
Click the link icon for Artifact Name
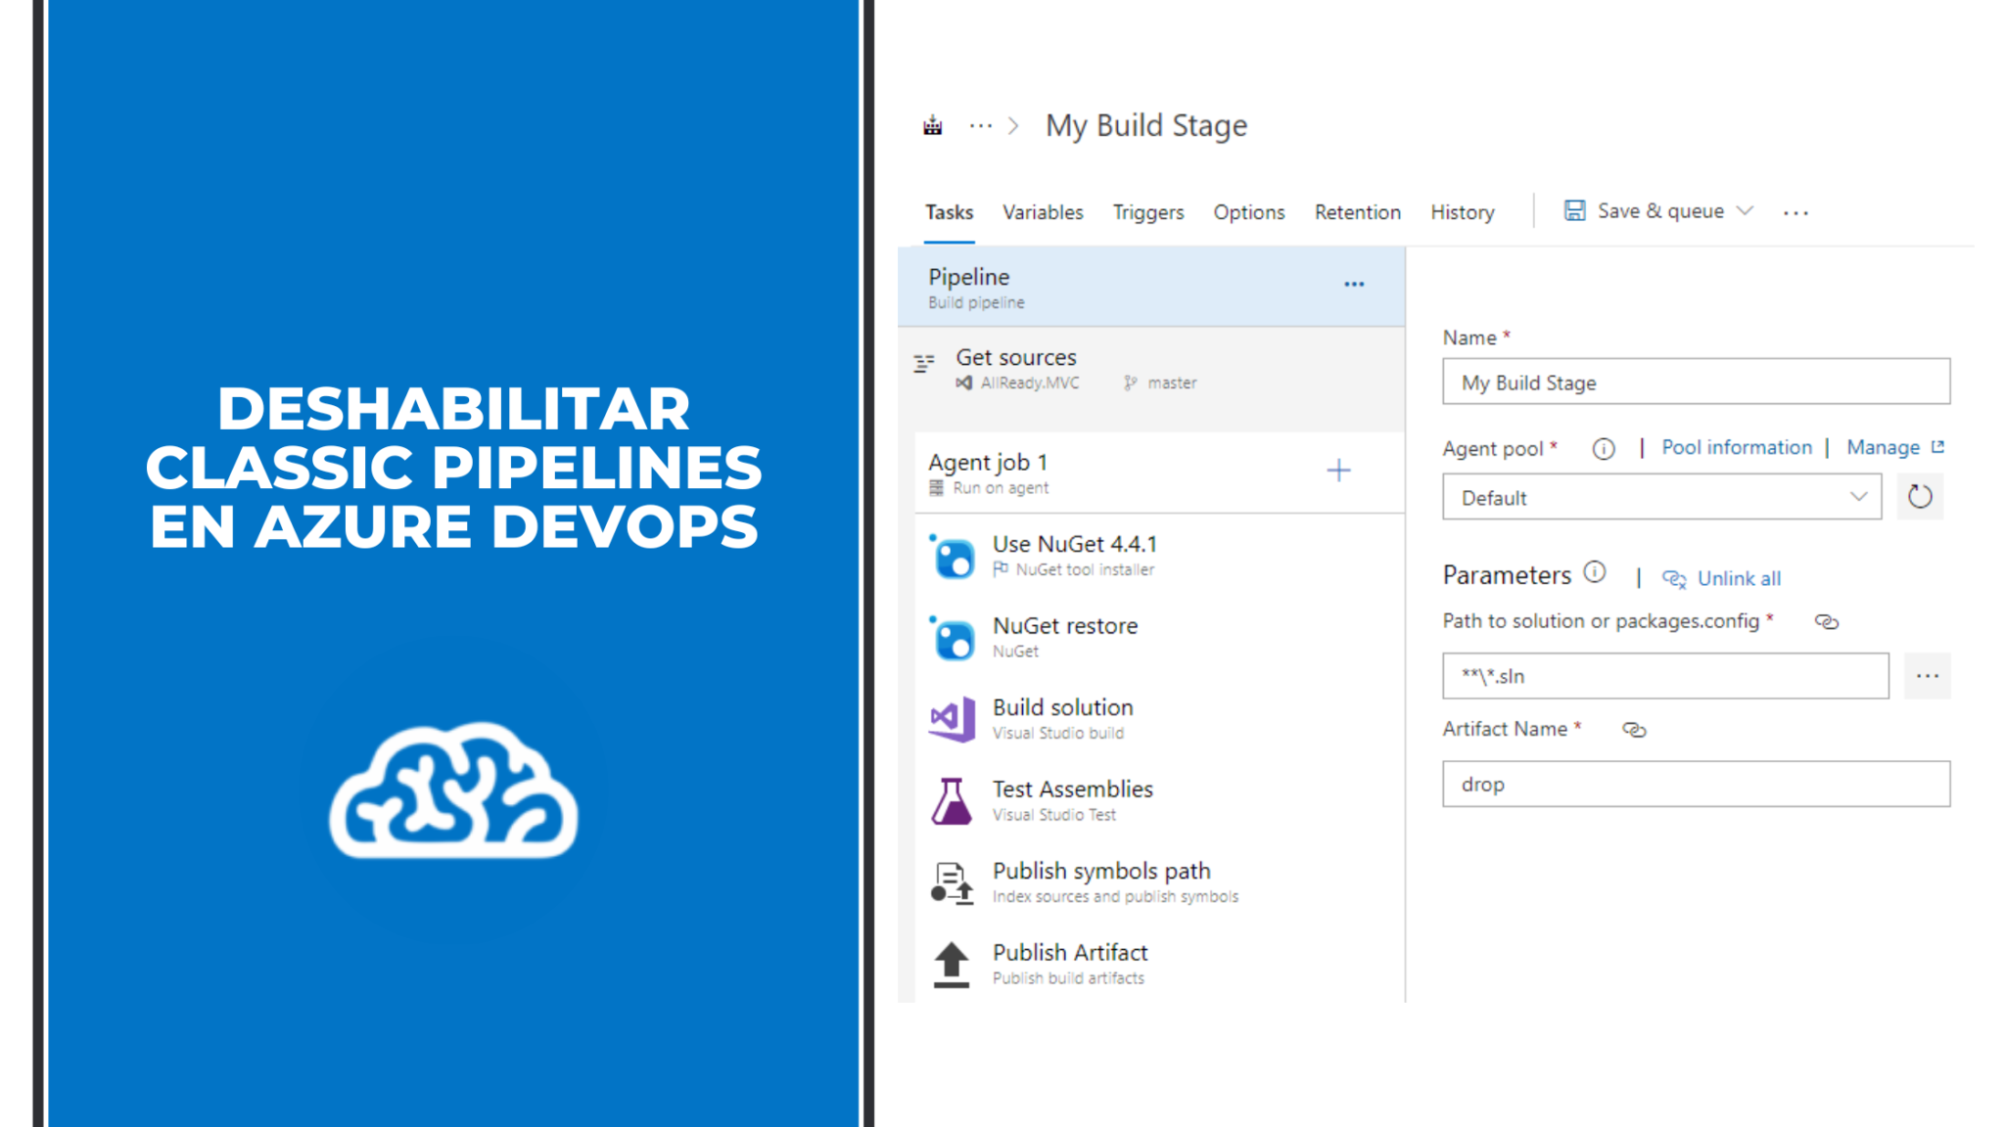pyautogui.click(x=1634, y=730)
